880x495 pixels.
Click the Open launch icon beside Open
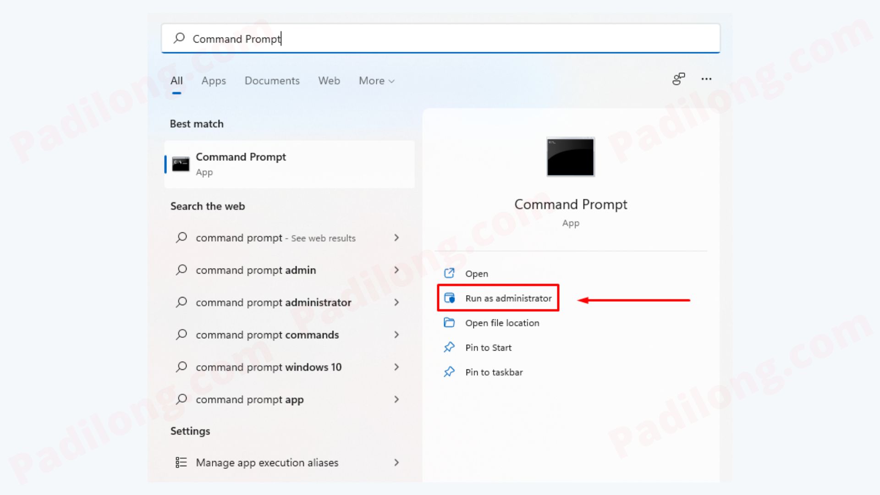coord(450,273)
